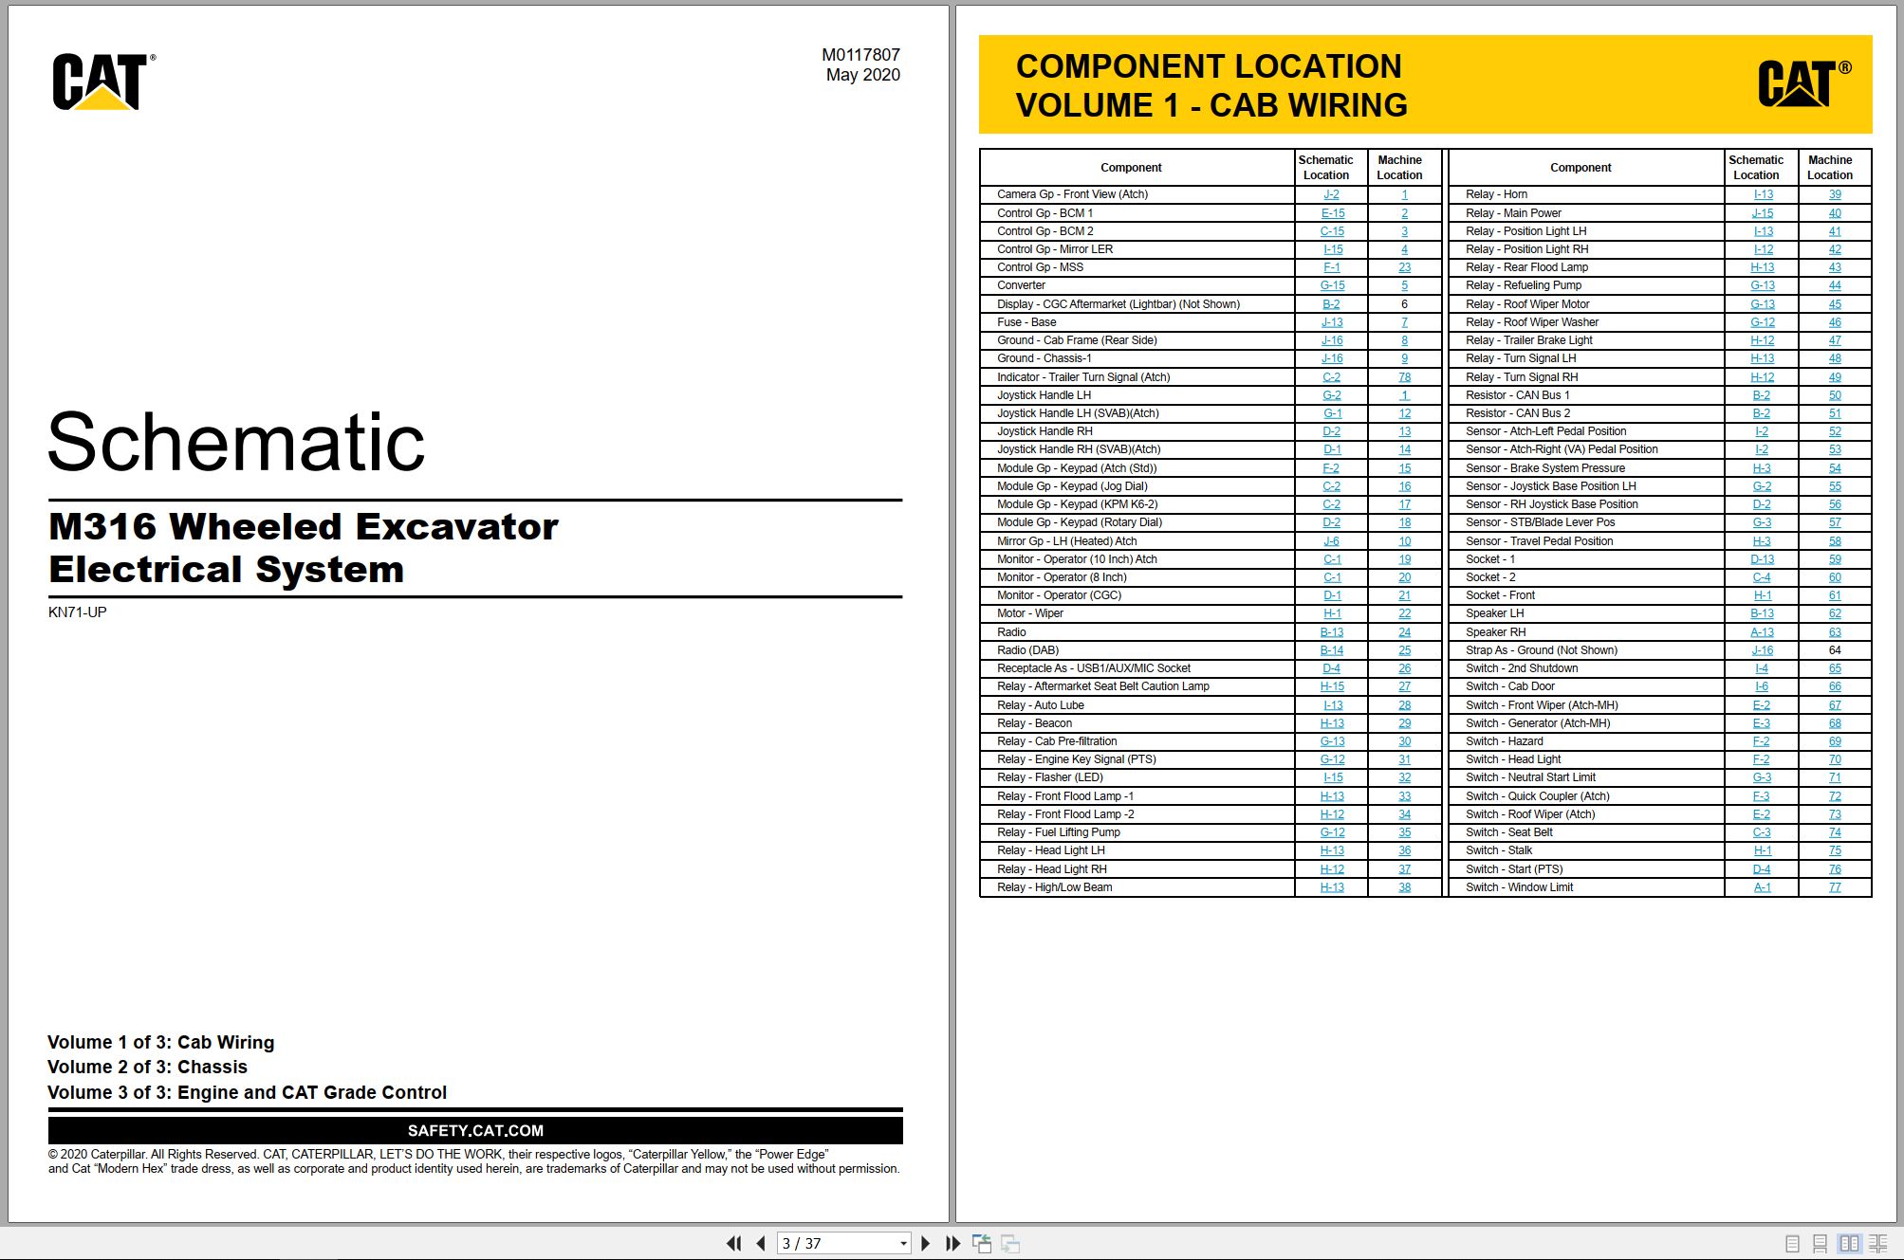
Task: Open schematic A-13 for Speaker RH
Action: (1762, 632)
